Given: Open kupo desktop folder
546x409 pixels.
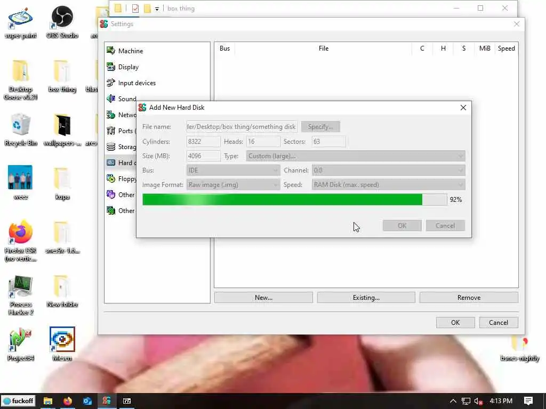Looking at the screenshot, I should click(x=62, y=184).
